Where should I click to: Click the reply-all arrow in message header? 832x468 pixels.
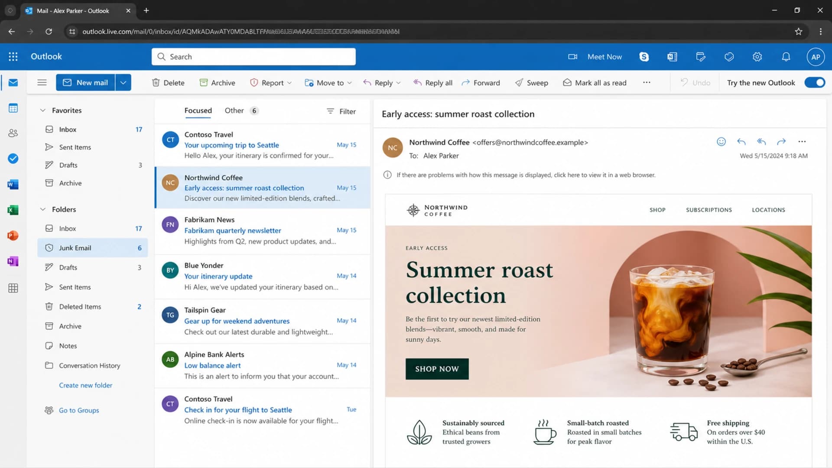[x=761, y=142]
